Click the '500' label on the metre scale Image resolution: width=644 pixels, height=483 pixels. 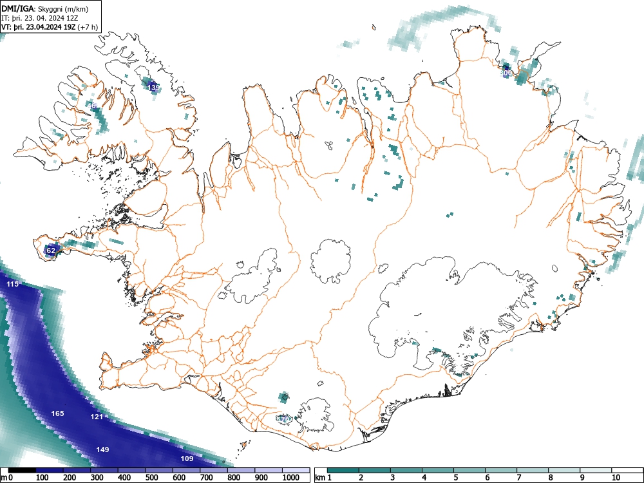(151, 477)
